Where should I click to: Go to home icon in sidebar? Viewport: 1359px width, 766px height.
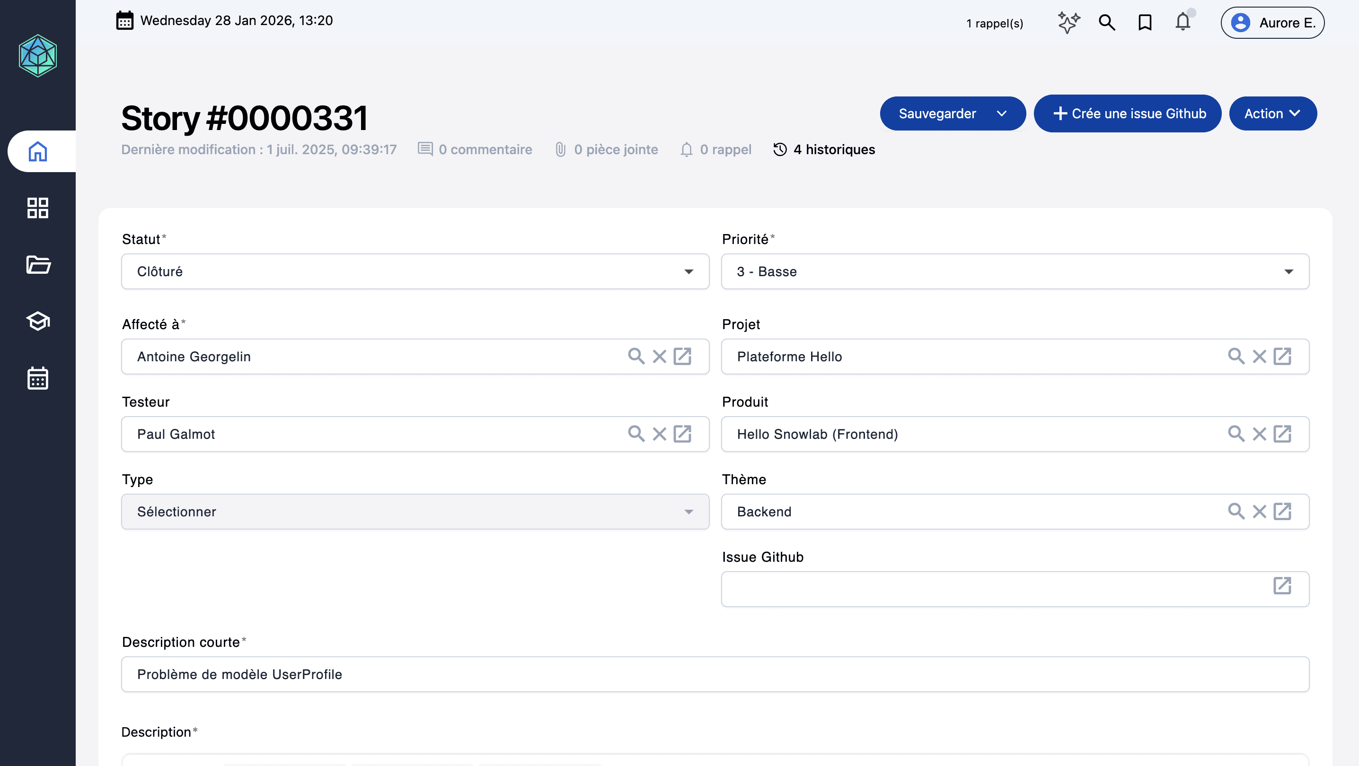(38, 151)
